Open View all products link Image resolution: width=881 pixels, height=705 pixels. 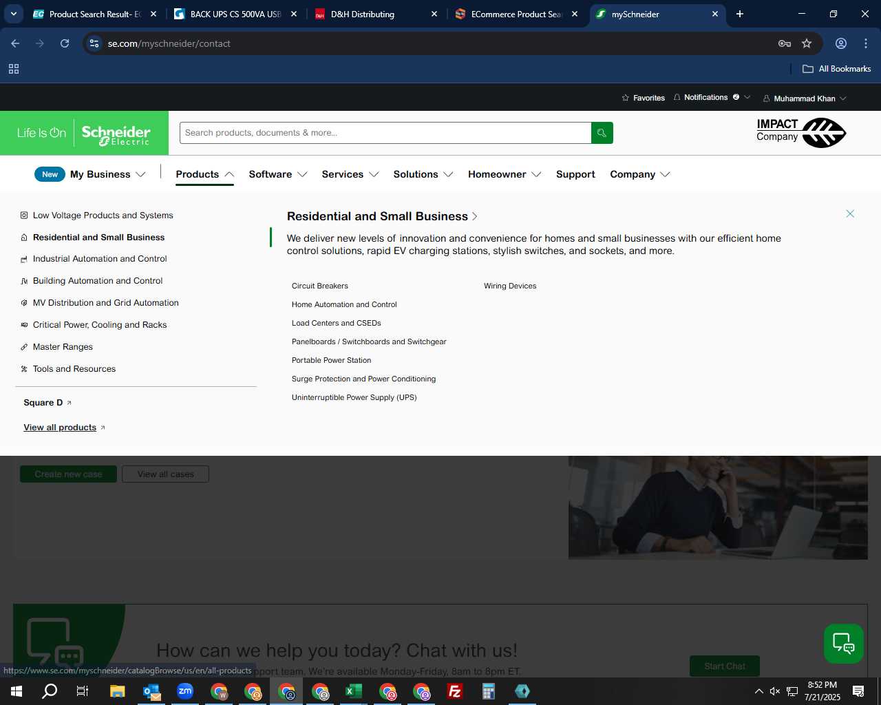click(64, 428)
